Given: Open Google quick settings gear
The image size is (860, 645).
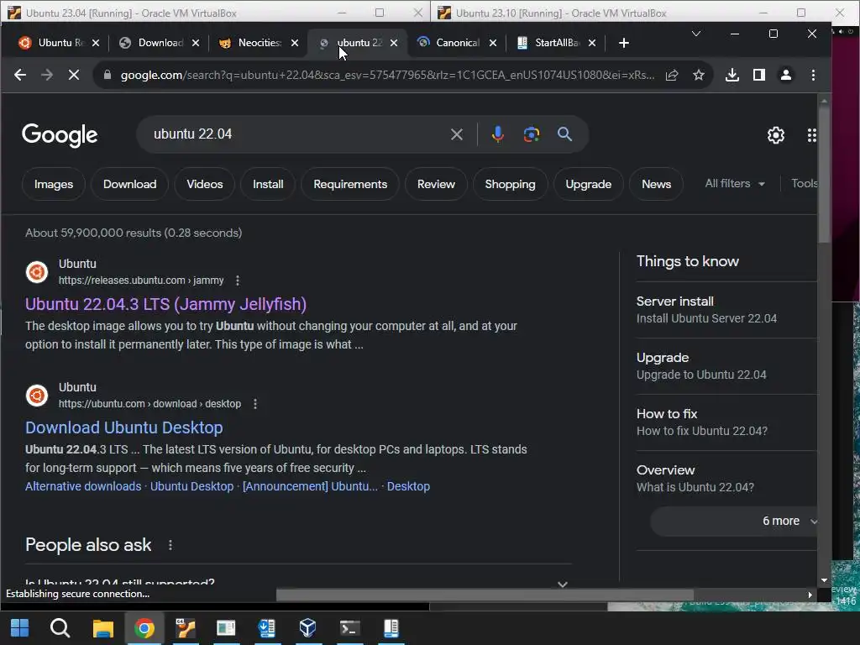Looking at the screenshot, I should 775,135.
